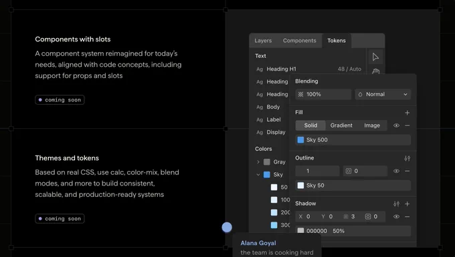Remove the Solid fill with minus icon
Screen dimensions: 455x257
tap(407, 125)
